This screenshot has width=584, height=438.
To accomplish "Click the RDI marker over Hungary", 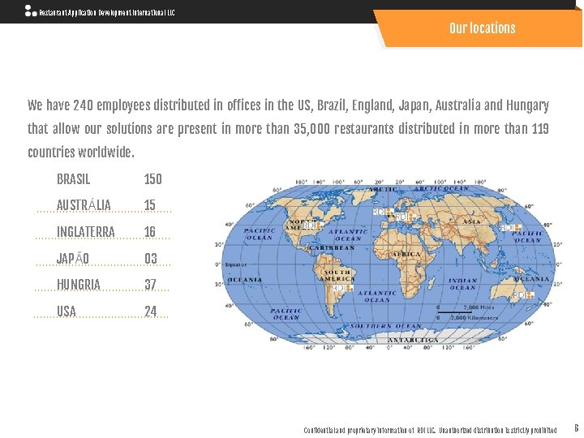I will tap(406, 217).
